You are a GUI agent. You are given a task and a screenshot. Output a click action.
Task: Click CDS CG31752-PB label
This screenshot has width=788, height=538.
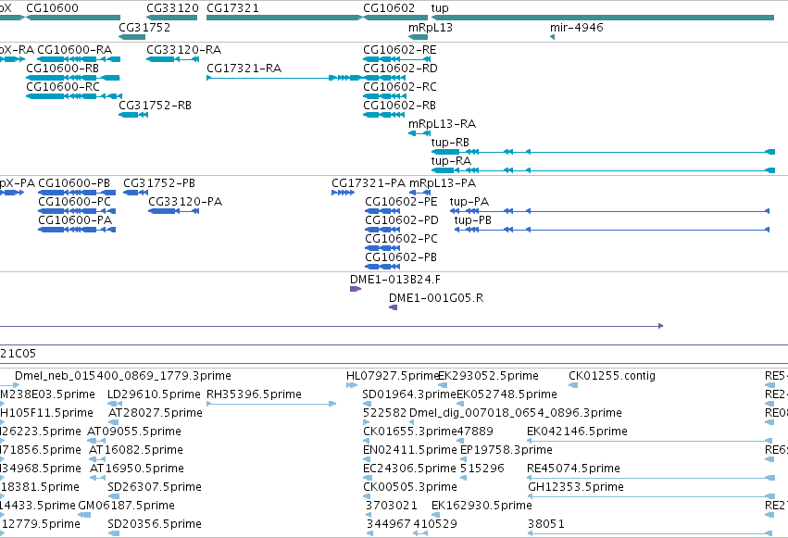coord(159,182)
